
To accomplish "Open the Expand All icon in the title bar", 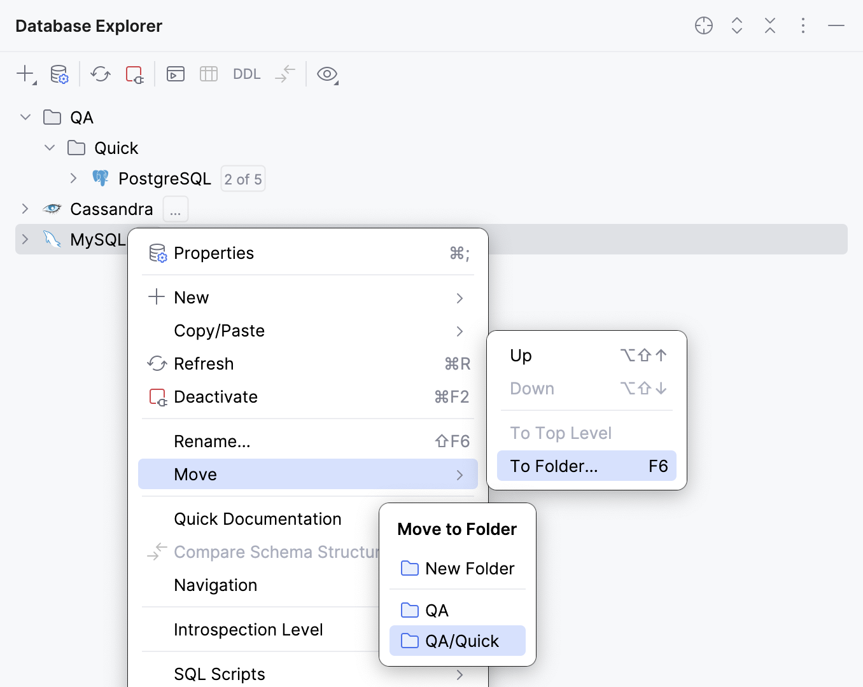I will click(737, 25).
